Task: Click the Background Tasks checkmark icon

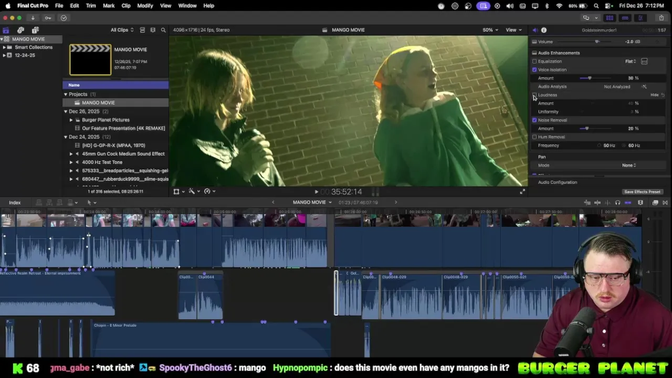Action: coord(64,18)
